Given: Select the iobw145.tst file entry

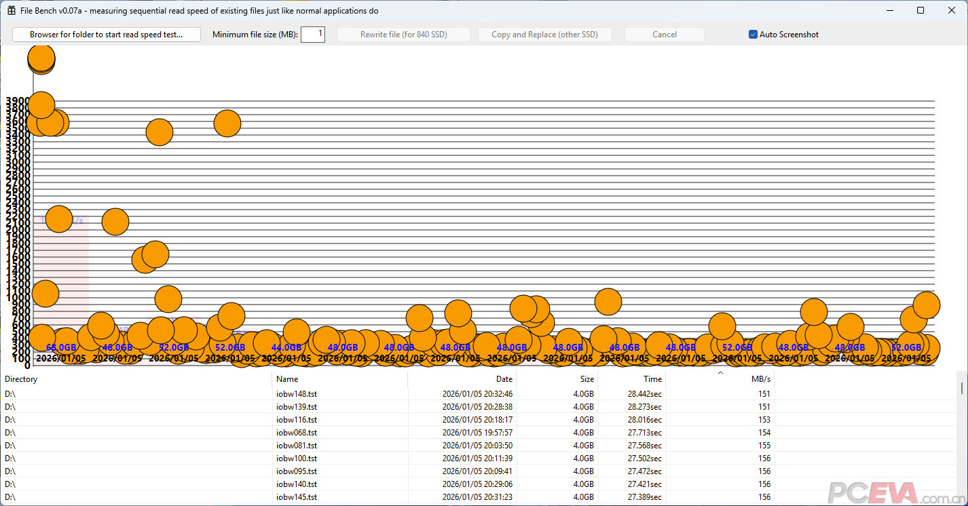Looking at the screenshot, I should coord(297,497).
